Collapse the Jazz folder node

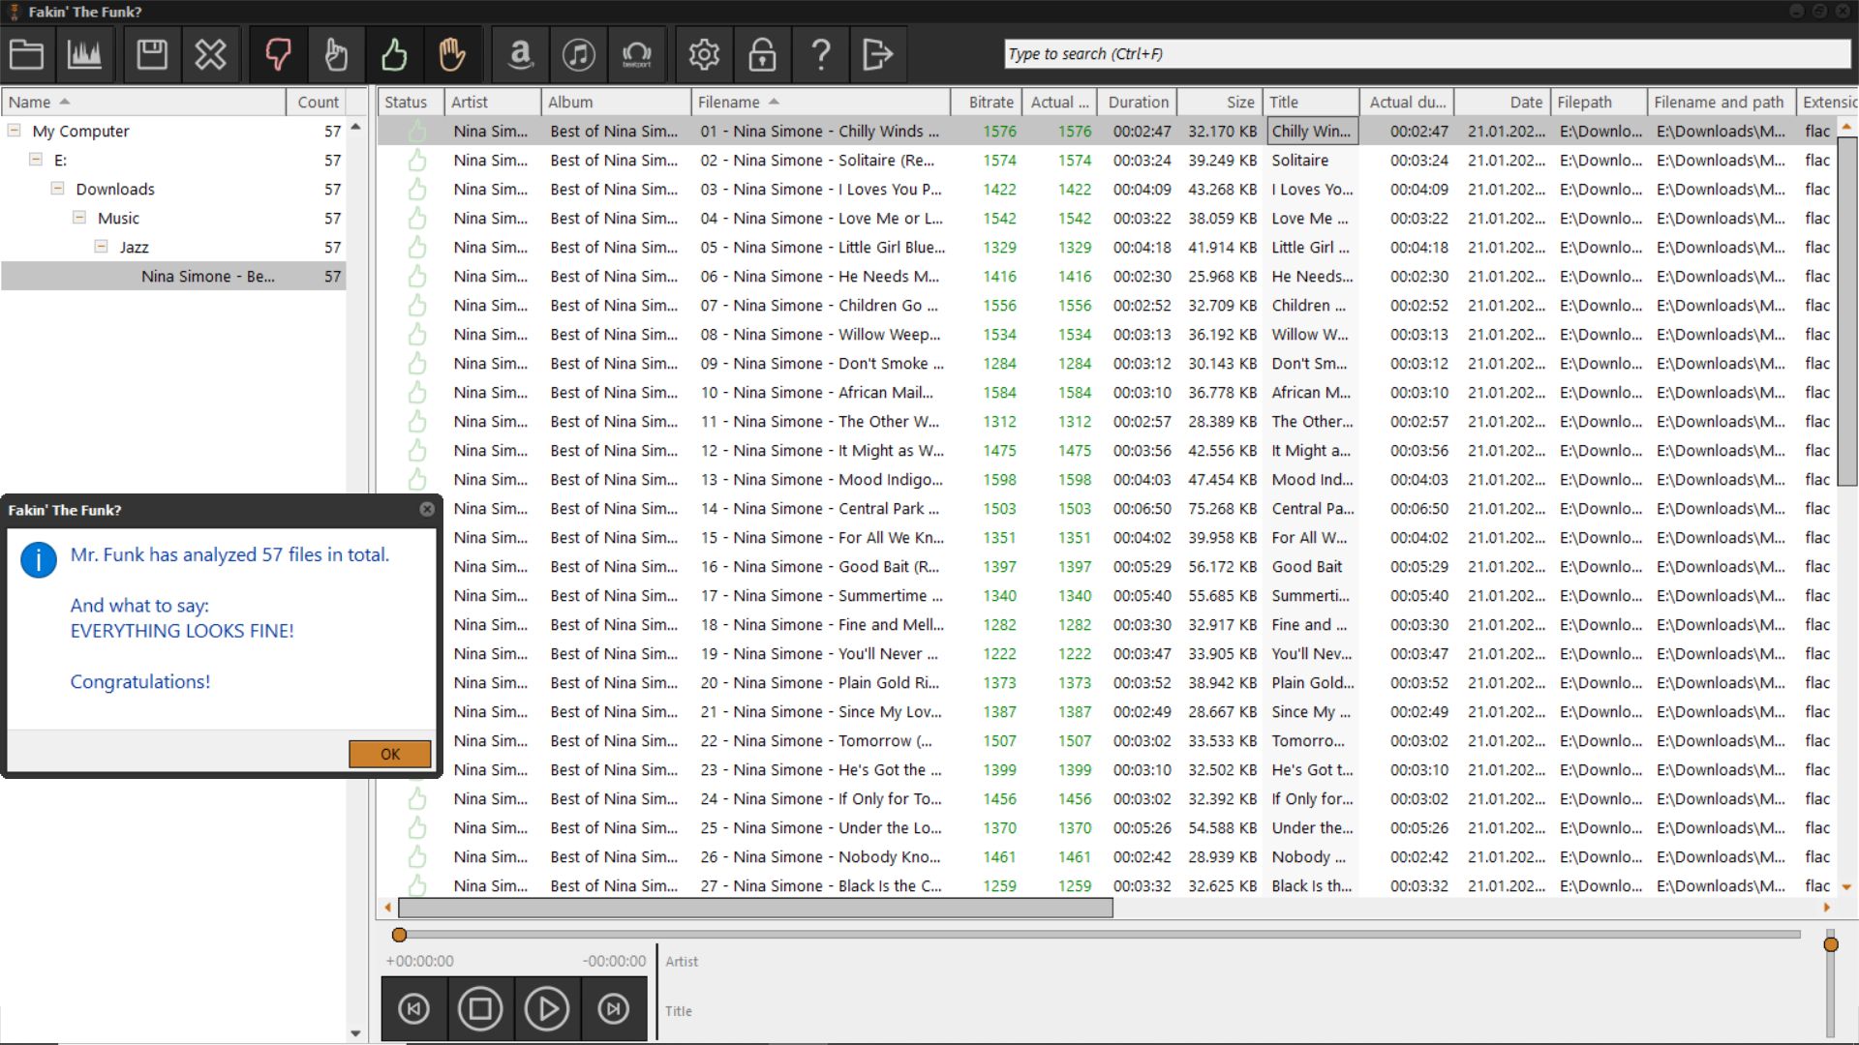point(101,246)
